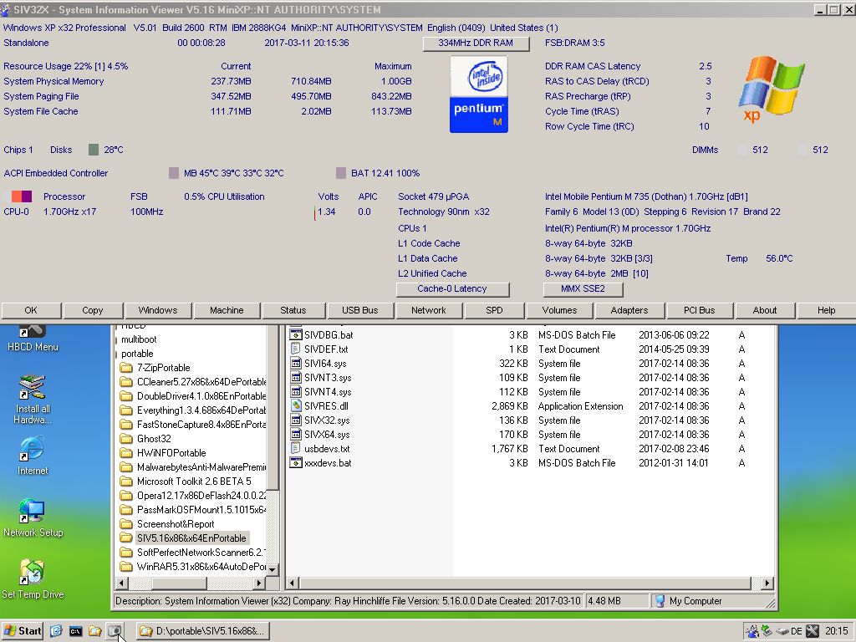The image size is (856, 642).
Task: Click the folder tree horizontal scrollbar left arrow
Action: [122, 583]
